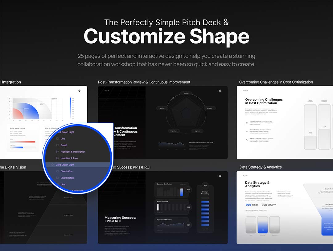The height and width of the screenshot is (251, 333).
Task: Click the frame icon beside Chart Before
Action: pos(57,178)
